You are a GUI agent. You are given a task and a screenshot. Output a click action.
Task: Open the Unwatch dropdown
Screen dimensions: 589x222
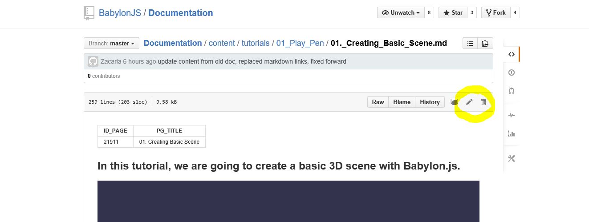pyautogui.click(x=401, y=12)
